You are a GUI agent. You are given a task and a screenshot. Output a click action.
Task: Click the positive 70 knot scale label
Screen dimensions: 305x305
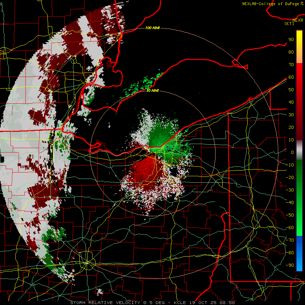[291, 65]
